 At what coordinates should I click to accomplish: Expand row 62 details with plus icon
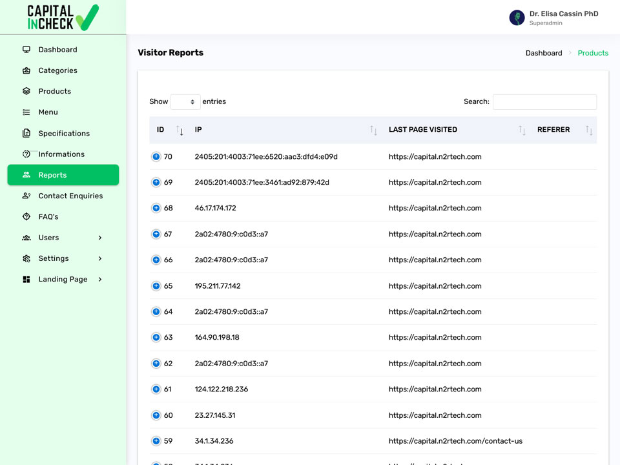[156, 364]
